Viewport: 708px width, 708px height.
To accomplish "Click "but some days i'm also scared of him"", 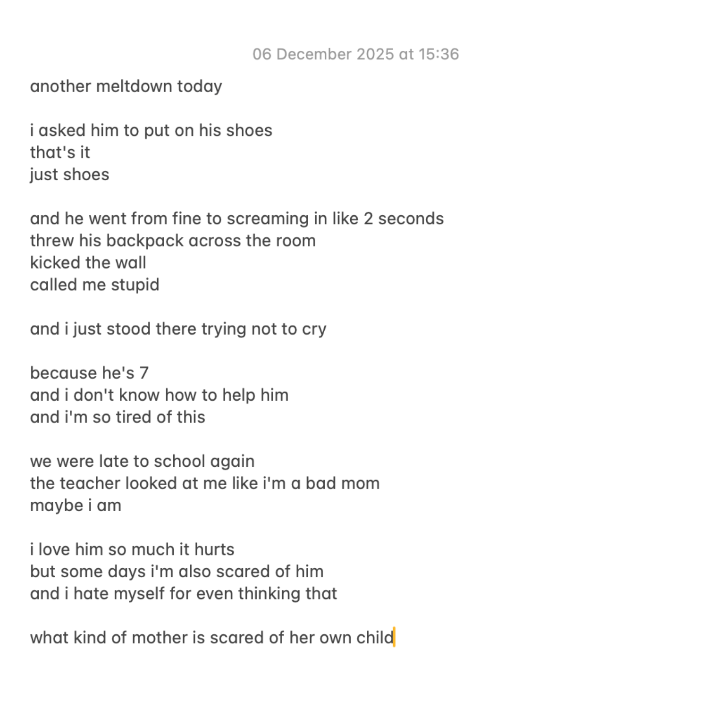I will click(x=177, y=572).
